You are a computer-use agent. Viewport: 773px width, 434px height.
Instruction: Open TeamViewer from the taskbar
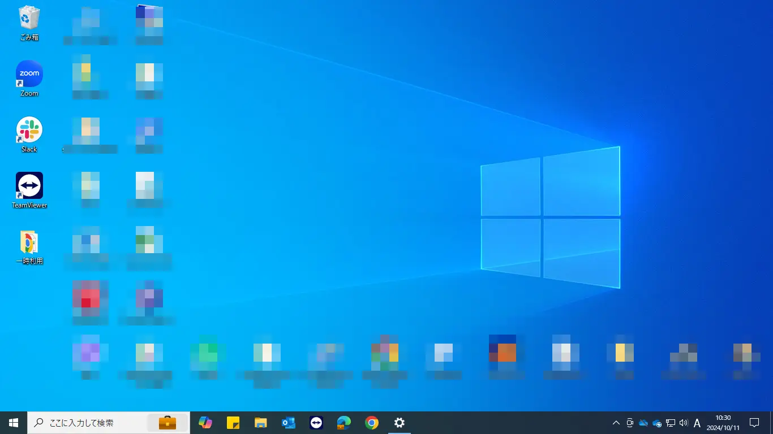coord(316,423)
